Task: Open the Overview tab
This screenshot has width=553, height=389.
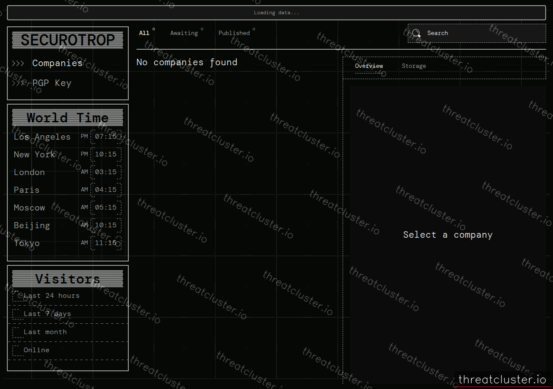Action: tap(369, 66)
